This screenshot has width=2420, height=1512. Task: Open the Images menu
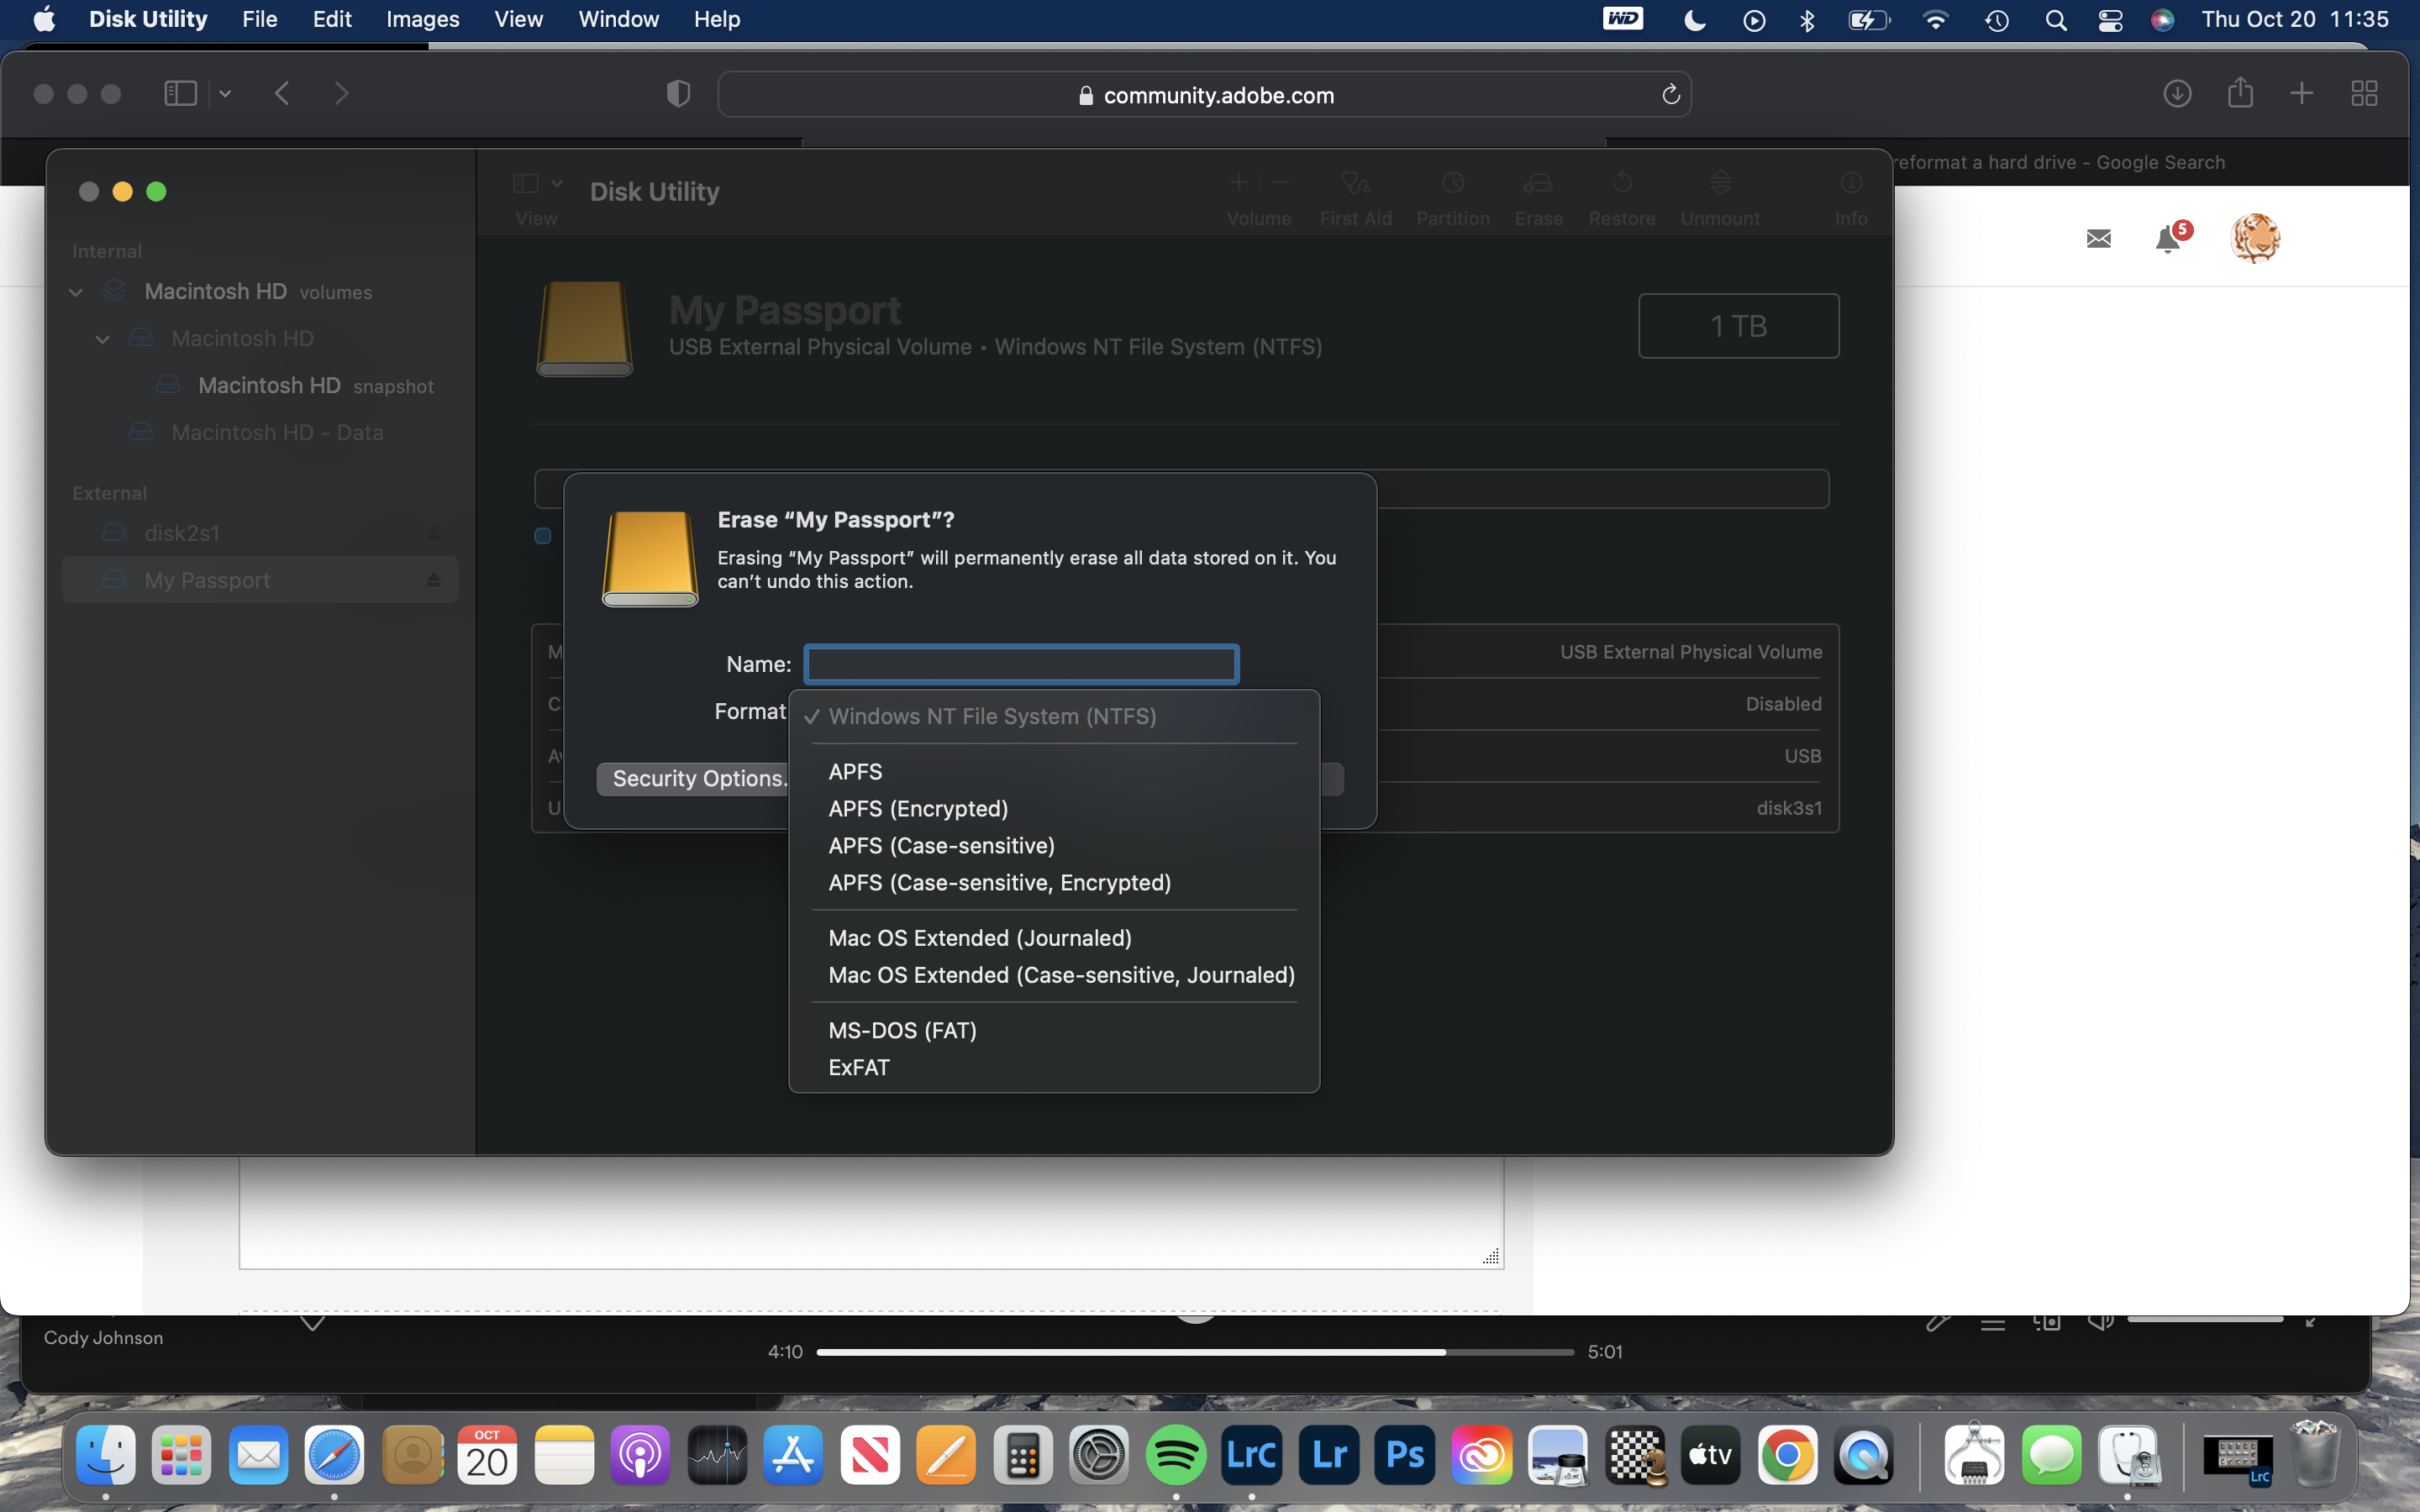[x=421, y=19]
